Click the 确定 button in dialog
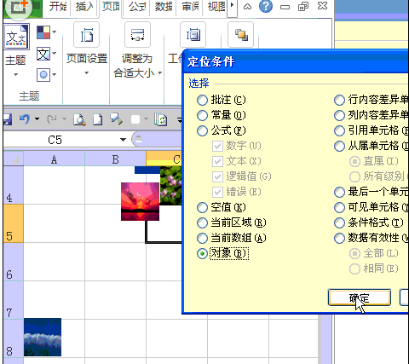 (x=360, y=298)
